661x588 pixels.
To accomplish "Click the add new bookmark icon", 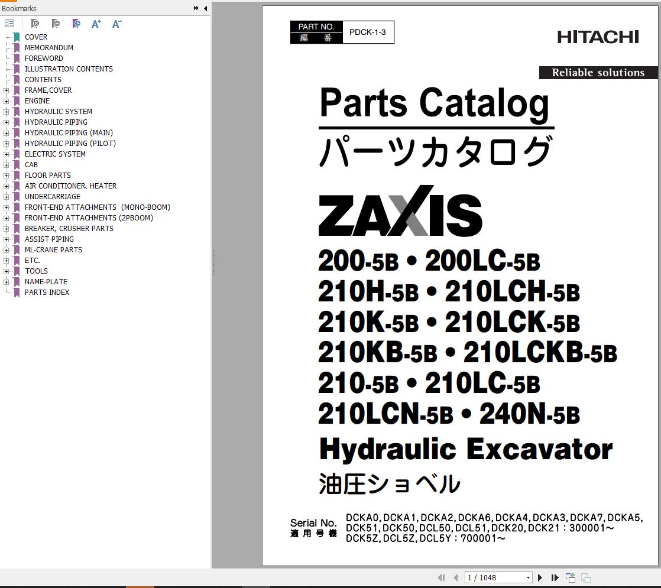I will click(x=55, y=24).
